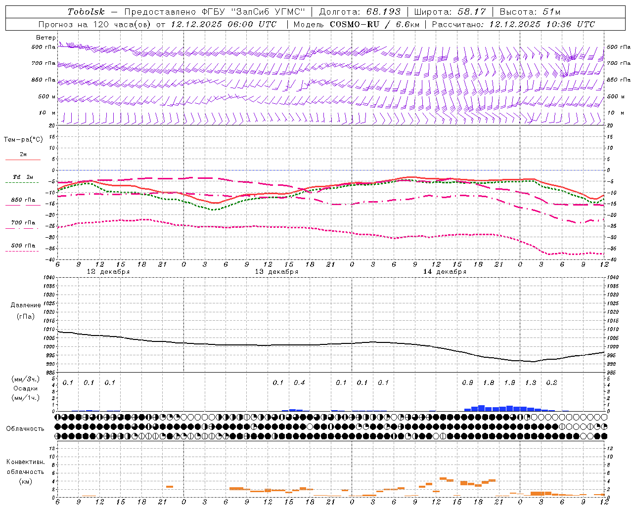Click the Ветер wind panel label
This screenshot has height=506, width=633.
tap(45, 38)
